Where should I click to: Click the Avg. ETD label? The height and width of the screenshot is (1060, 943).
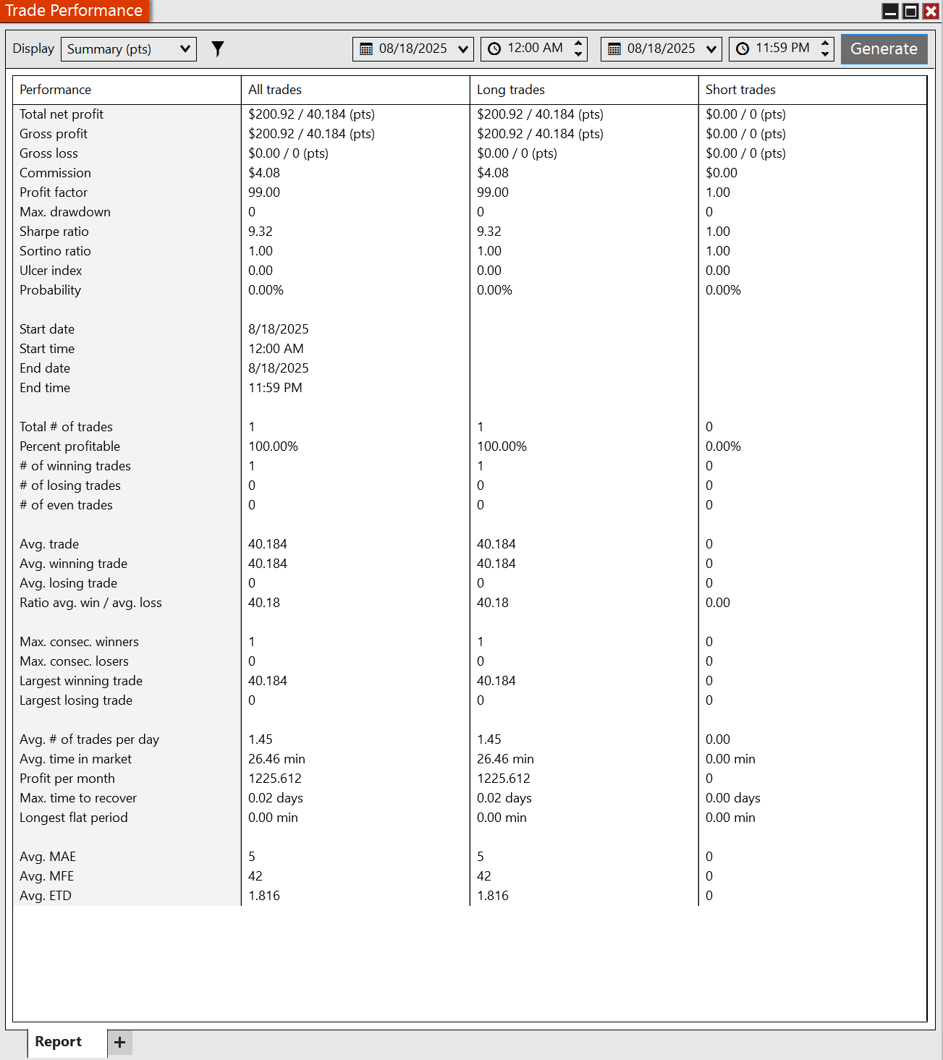pyautogui.click(x=46, y=896)
